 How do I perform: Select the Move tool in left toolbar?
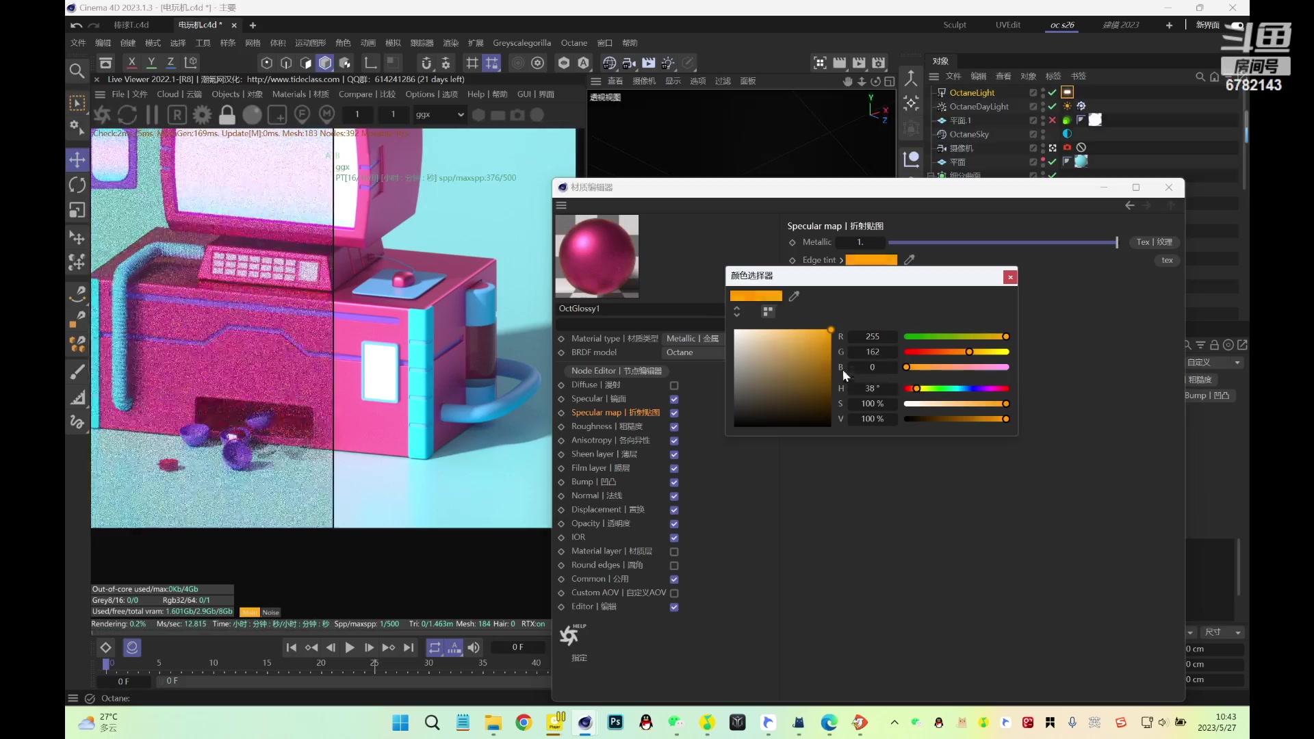[x=77, y=160]
